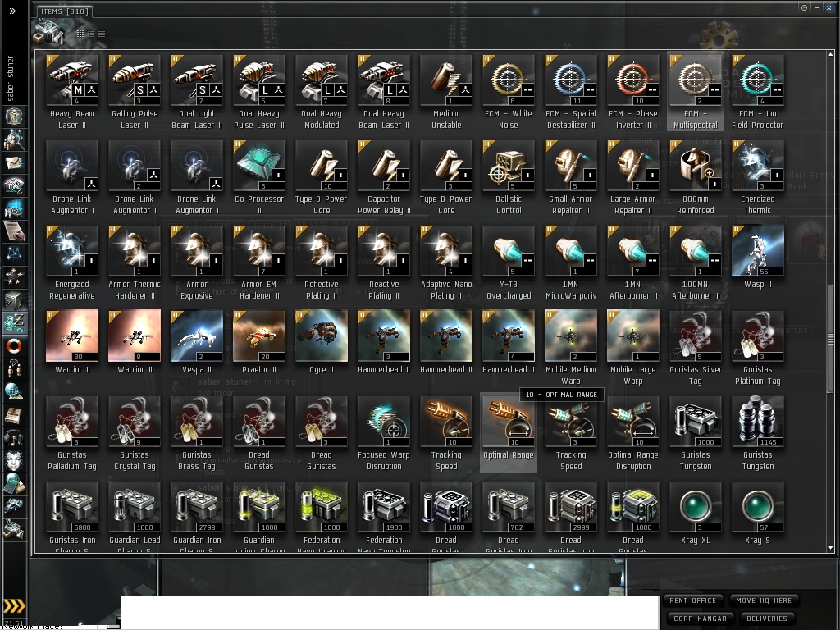
Task: Expand the sidebar with the double-arrow chevron
Action: click(x=13, y=11)
